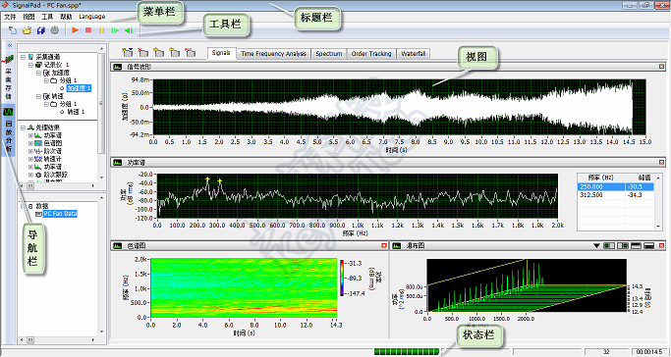
Task: Collapse the 处理结果 tree node
Action: (24, 127)
